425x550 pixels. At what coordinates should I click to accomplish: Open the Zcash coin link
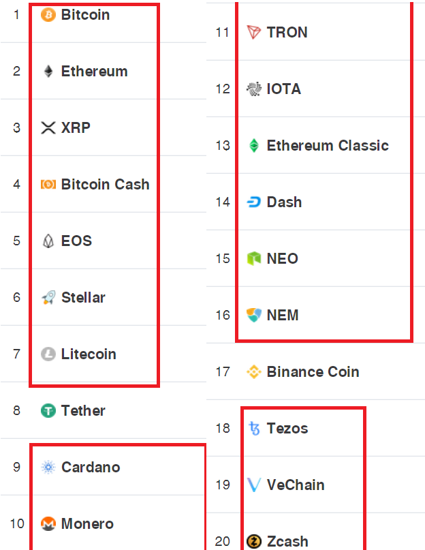(x=287, y=542)
